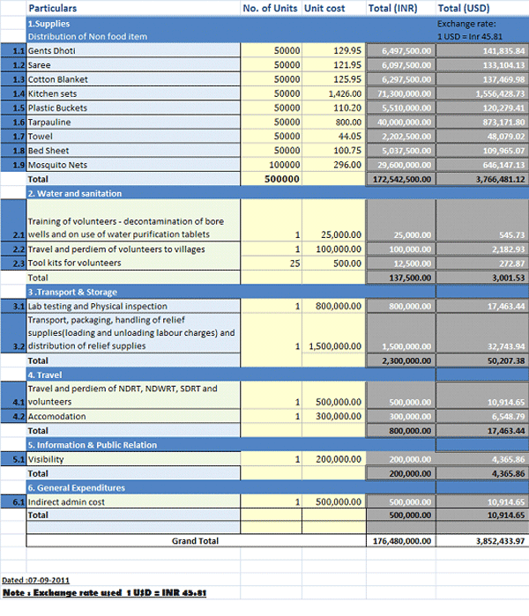Select the Accomodation cell
The width and height of the screenshot is (529, 616).
coord(133,416)
